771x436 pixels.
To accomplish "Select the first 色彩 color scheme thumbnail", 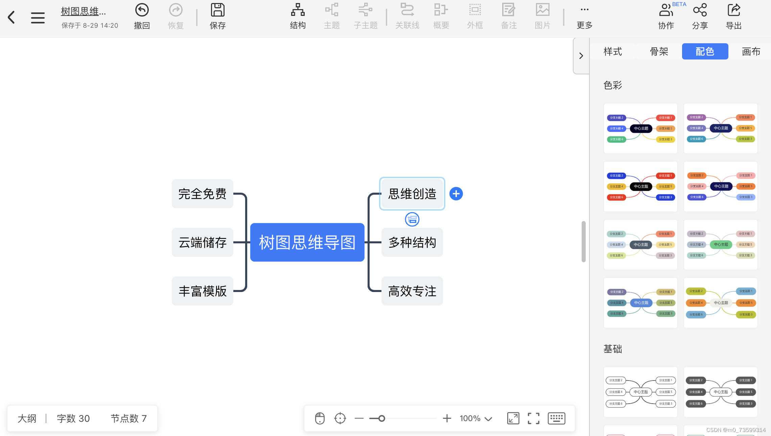I will pos(640,128).
